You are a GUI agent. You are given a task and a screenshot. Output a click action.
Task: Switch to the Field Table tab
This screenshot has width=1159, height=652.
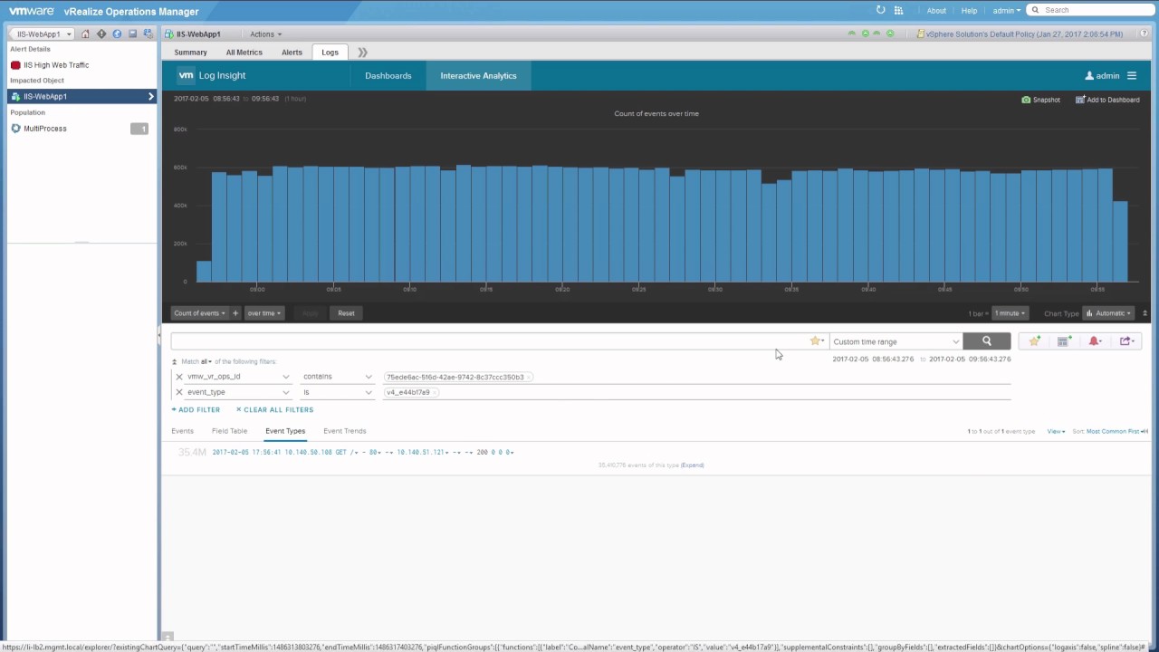click(229, 431)
